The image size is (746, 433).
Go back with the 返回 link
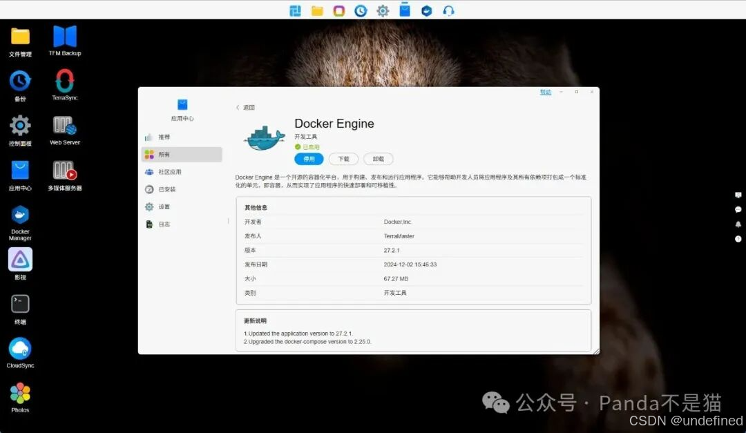click(x=245, y=108)
